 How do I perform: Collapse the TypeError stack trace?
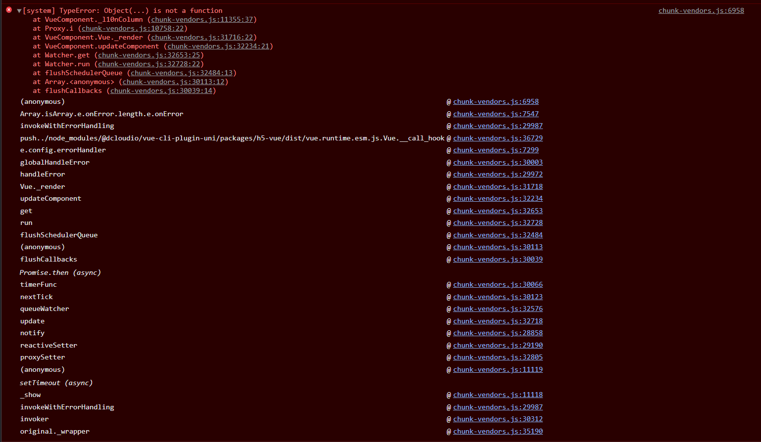[x=19, y=10]
